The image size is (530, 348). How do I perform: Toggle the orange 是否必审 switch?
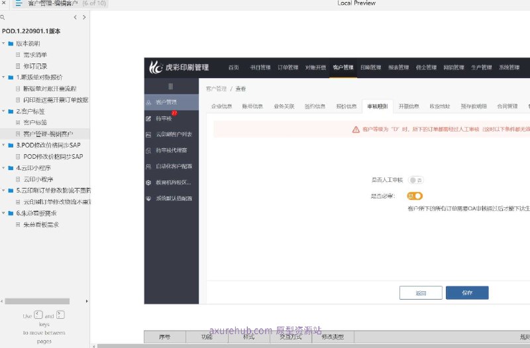click(415, 196)
